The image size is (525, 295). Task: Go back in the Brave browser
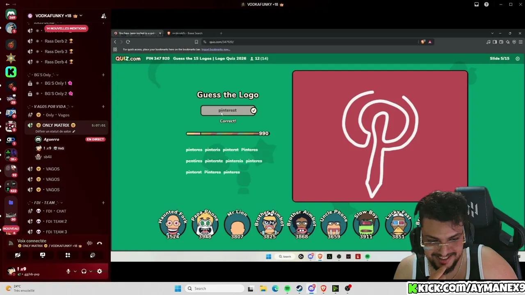[x=115, y=42]
